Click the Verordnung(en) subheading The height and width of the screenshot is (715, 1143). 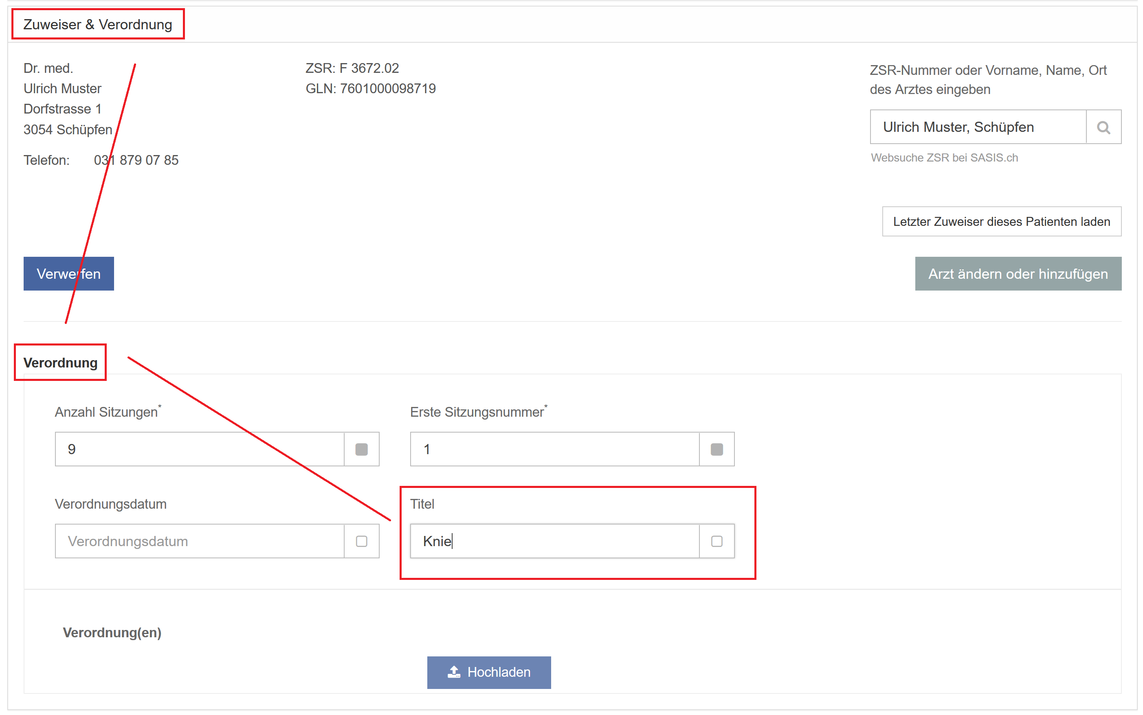click(x=112, y=632)
